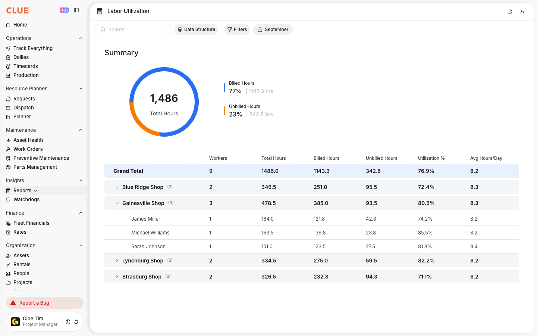Click the AI assistant badge icon
Image resolution: width=537 pixels, height=336 pixels.
click(64, 10)
